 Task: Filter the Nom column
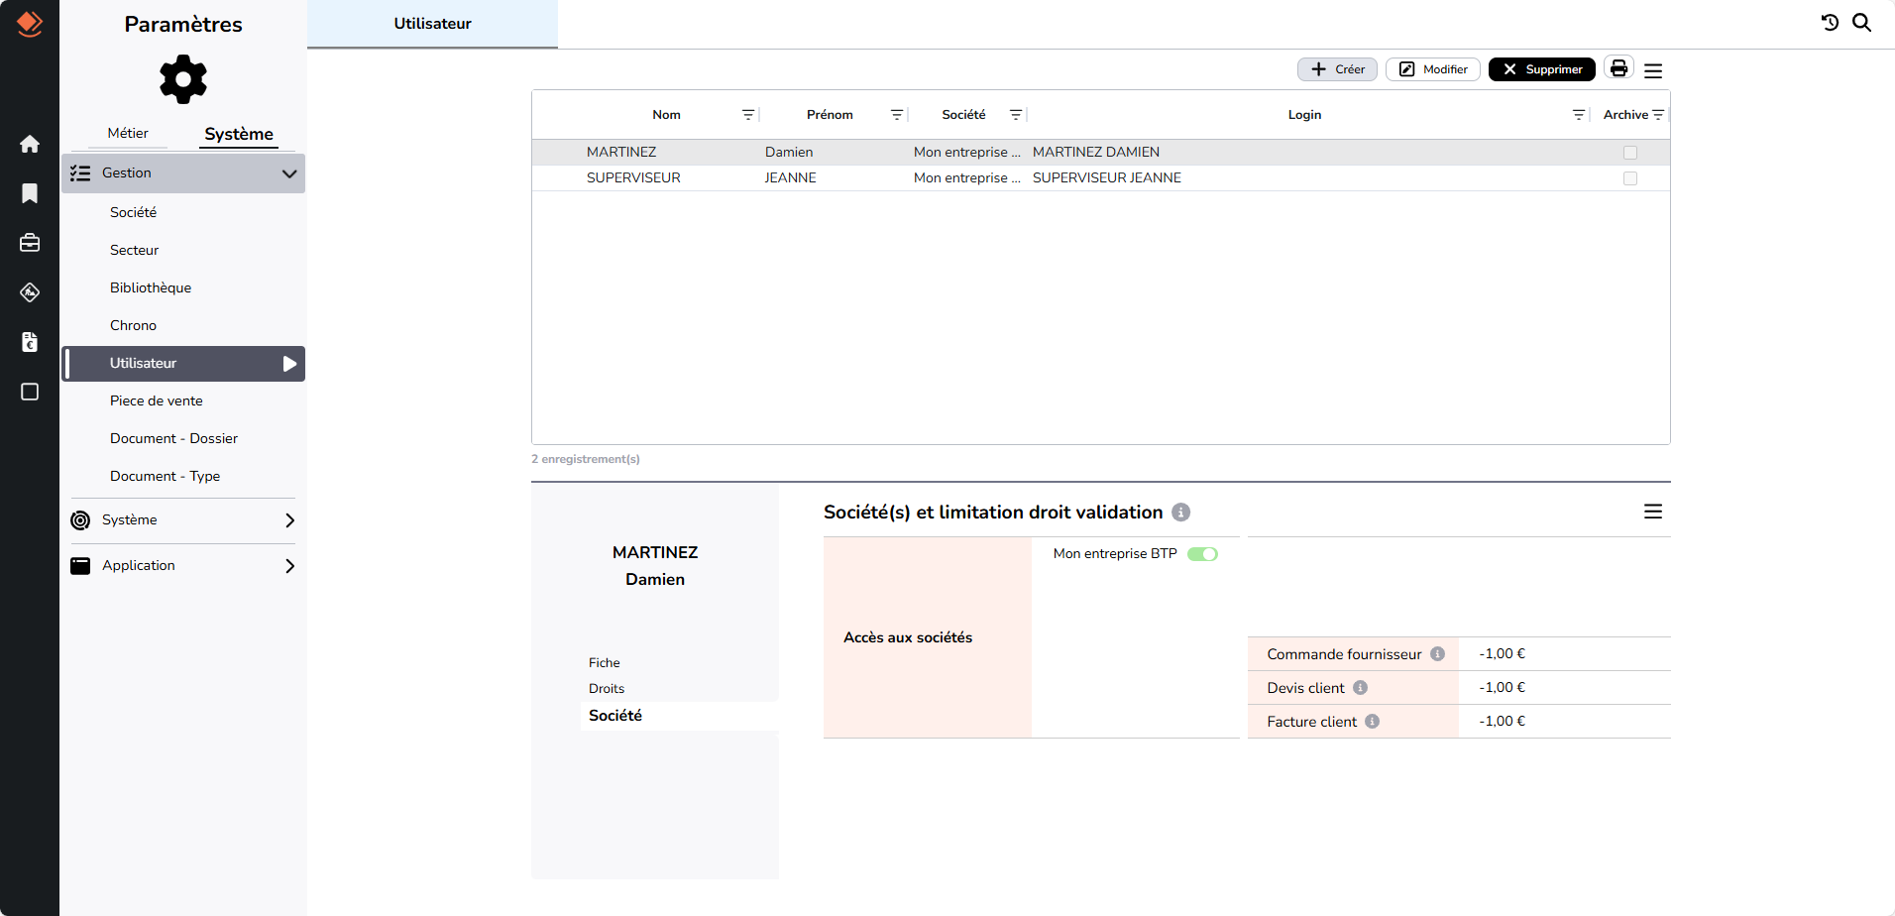748,115
